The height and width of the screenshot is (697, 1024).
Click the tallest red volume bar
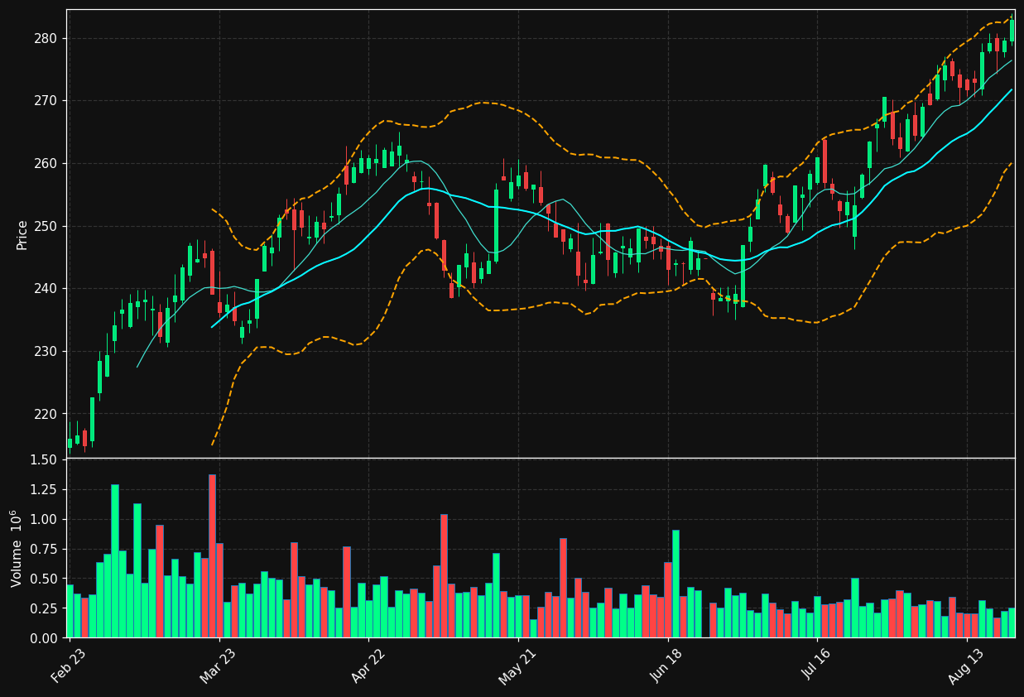click(x=212, y=556)
